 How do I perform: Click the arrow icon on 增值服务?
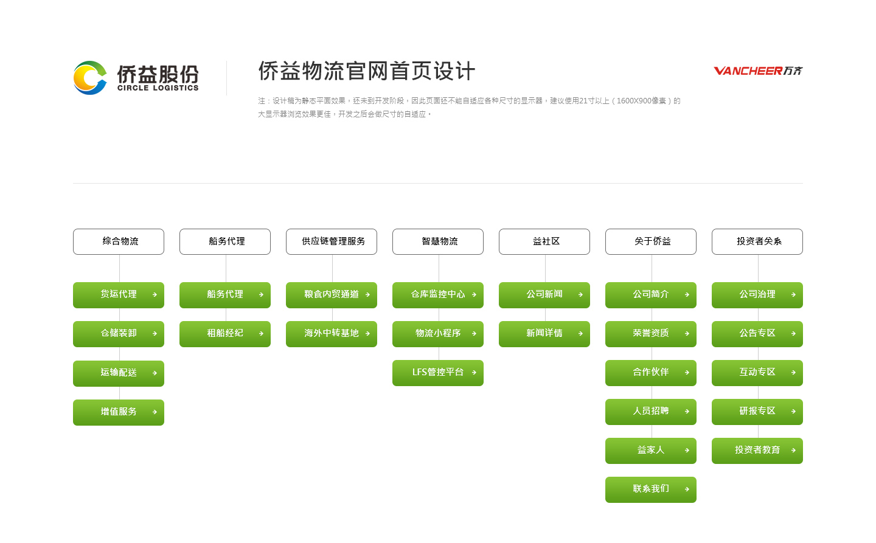tap(155, 412)
